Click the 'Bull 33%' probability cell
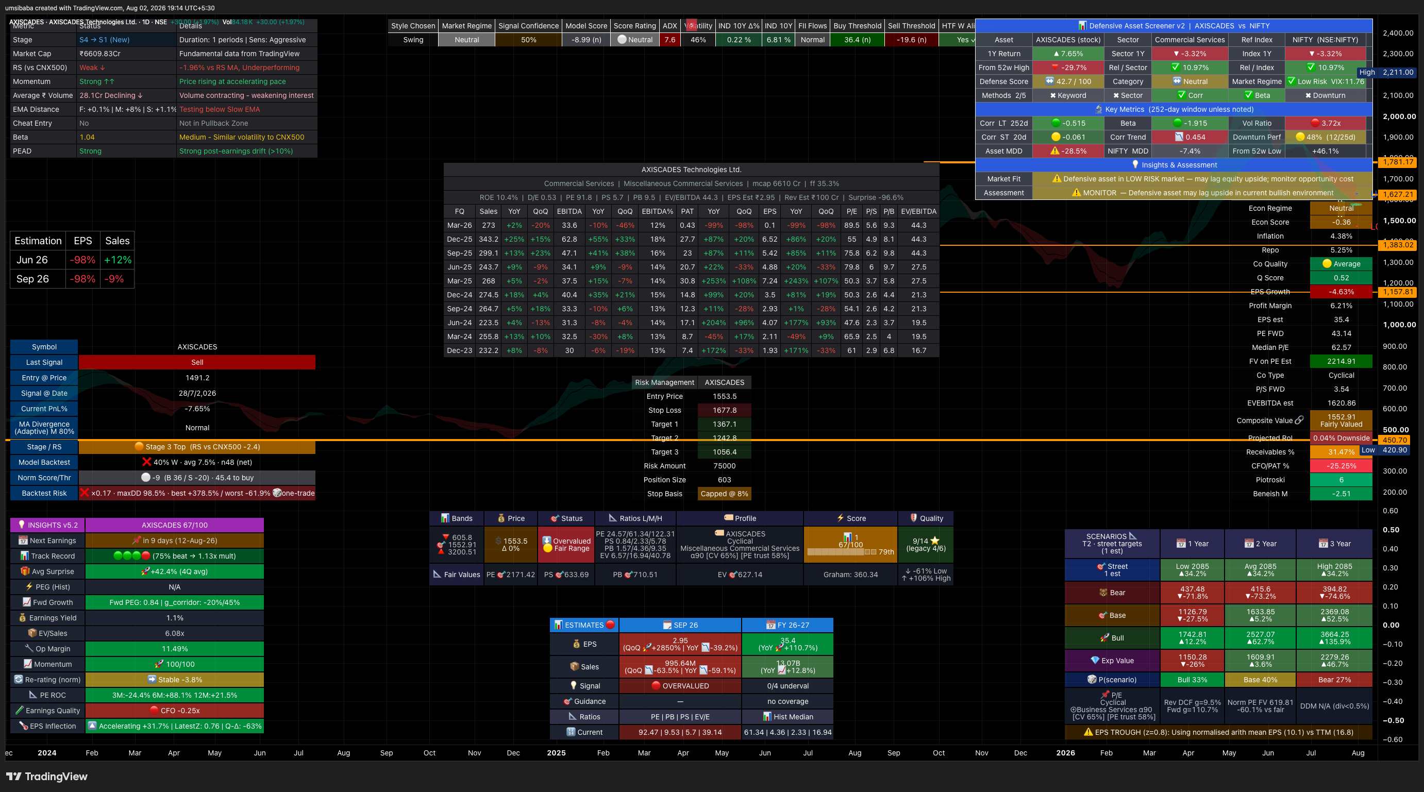This screenshot has height=792, width=1424. coord(1193,680)
